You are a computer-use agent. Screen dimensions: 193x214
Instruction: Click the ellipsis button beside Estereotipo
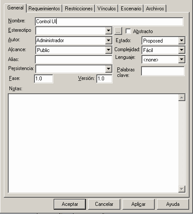click(x=118, y=31)
